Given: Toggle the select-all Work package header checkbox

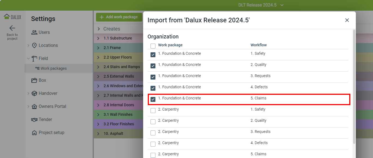Looking at the screenshot, I should [x=153, y=46].
